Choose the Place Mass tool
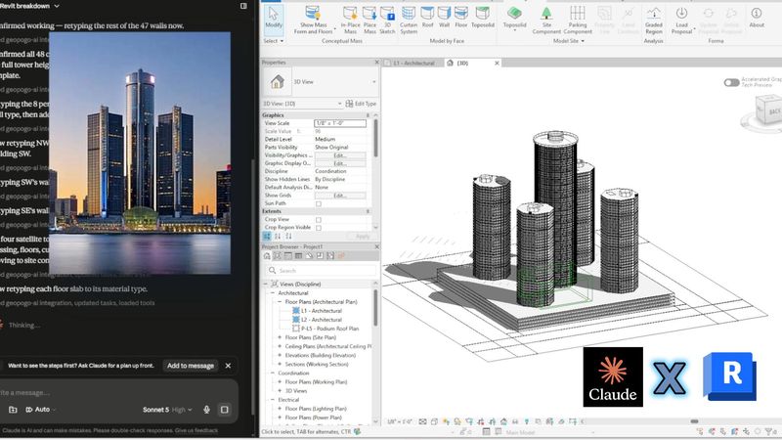Viewport: 782px width, 440px height. [x=369, y=20]
